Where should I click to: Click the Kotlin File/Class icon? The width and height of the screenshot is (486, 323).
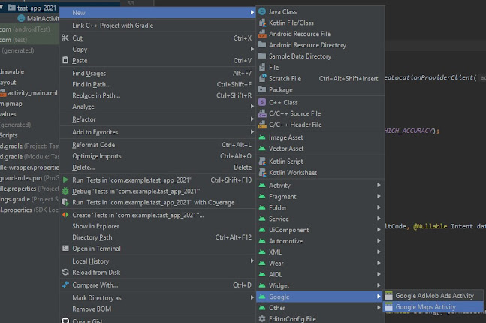coord(262,23)
